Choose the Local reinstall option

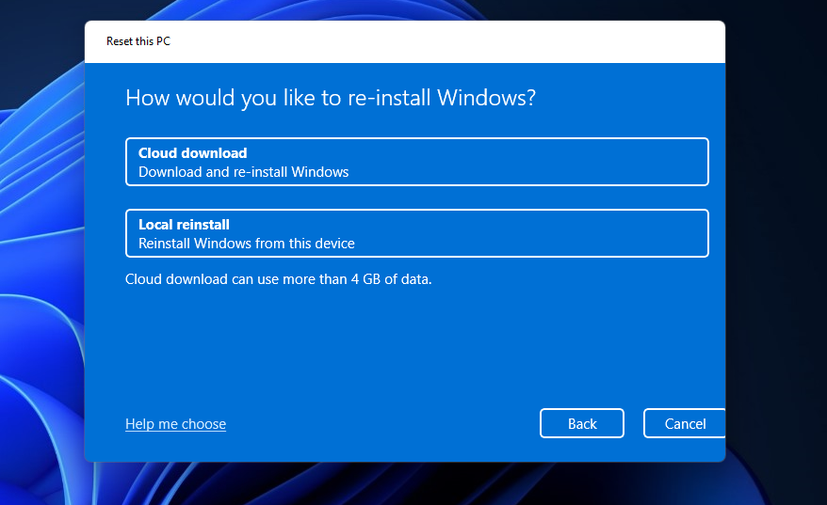pyautogui.click(x=416, y=233)
